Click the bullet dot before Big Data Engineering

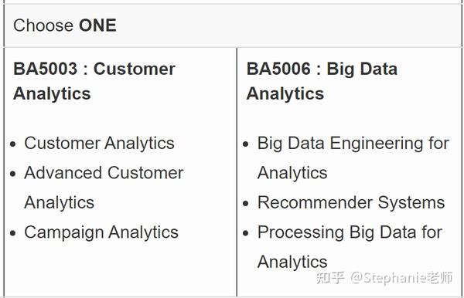[x=245, y=144]
